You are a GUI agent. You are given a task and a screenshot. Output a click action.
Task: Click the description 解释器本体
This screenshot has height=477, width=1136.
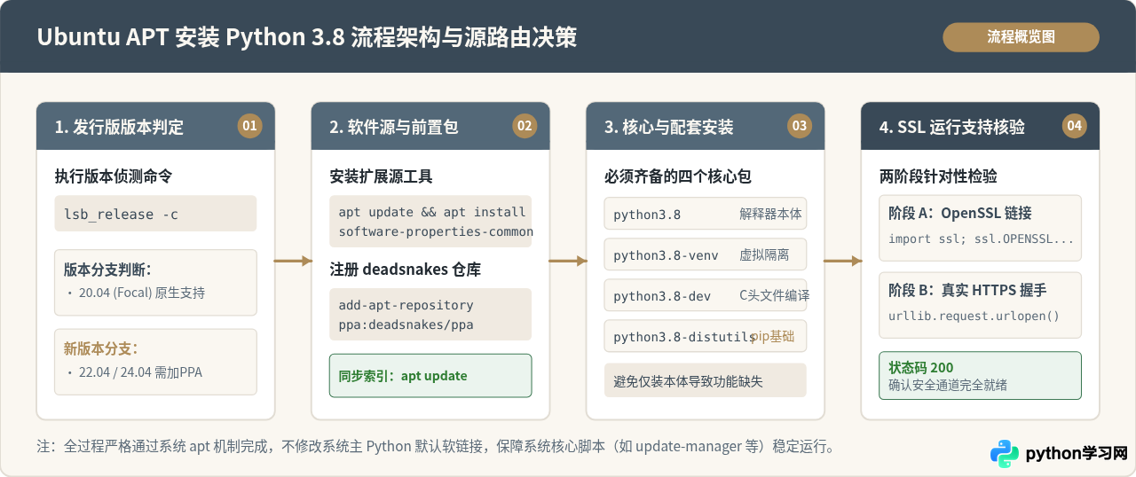pyautogui.click(x=770, y=214)
